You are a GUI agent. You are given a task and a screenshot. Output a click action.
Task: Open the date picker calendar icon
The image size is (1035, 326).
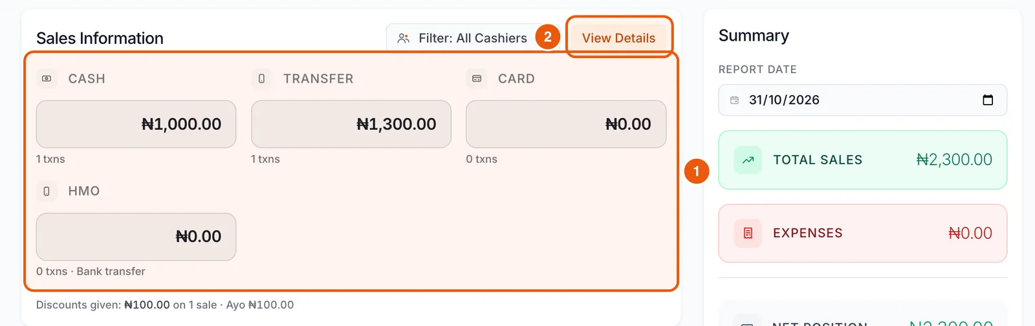tap(988, 100)
